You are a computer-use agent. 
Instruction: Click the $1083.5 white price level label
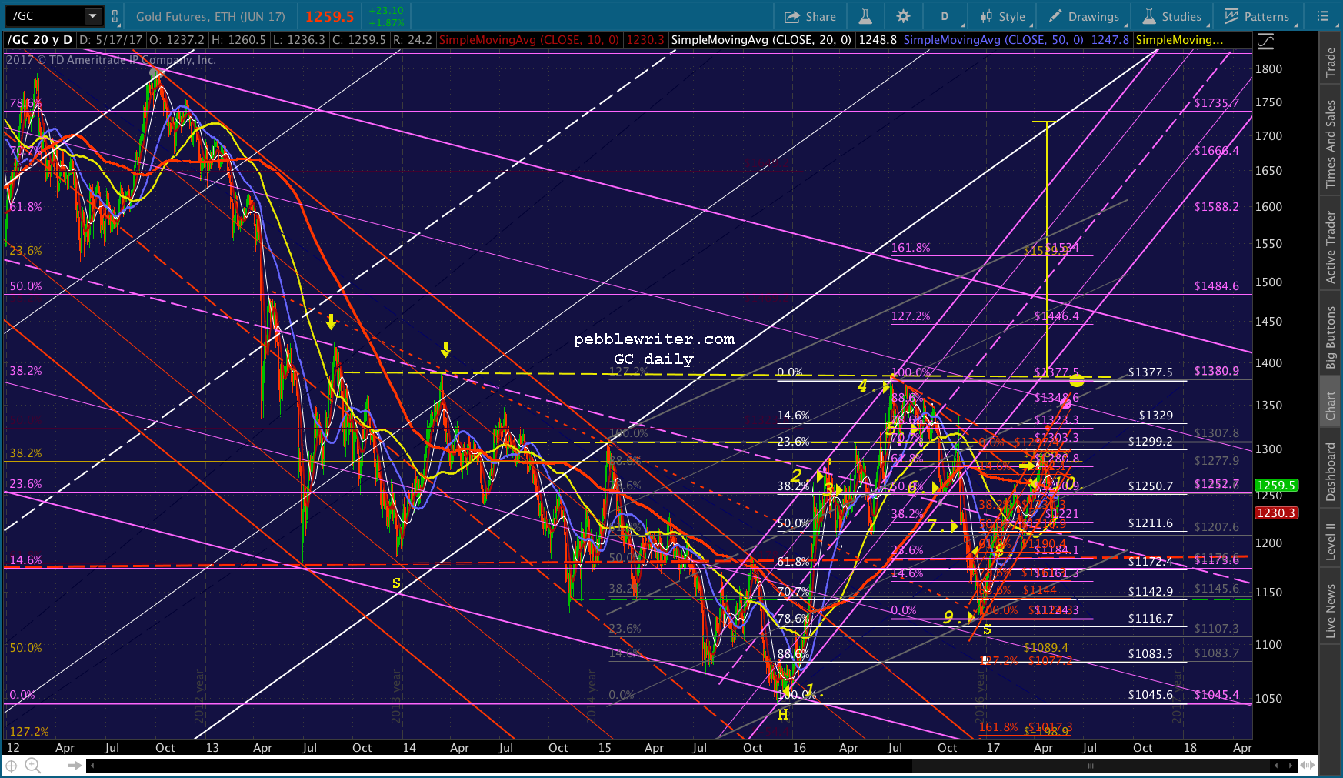(x=1150, y=654)
